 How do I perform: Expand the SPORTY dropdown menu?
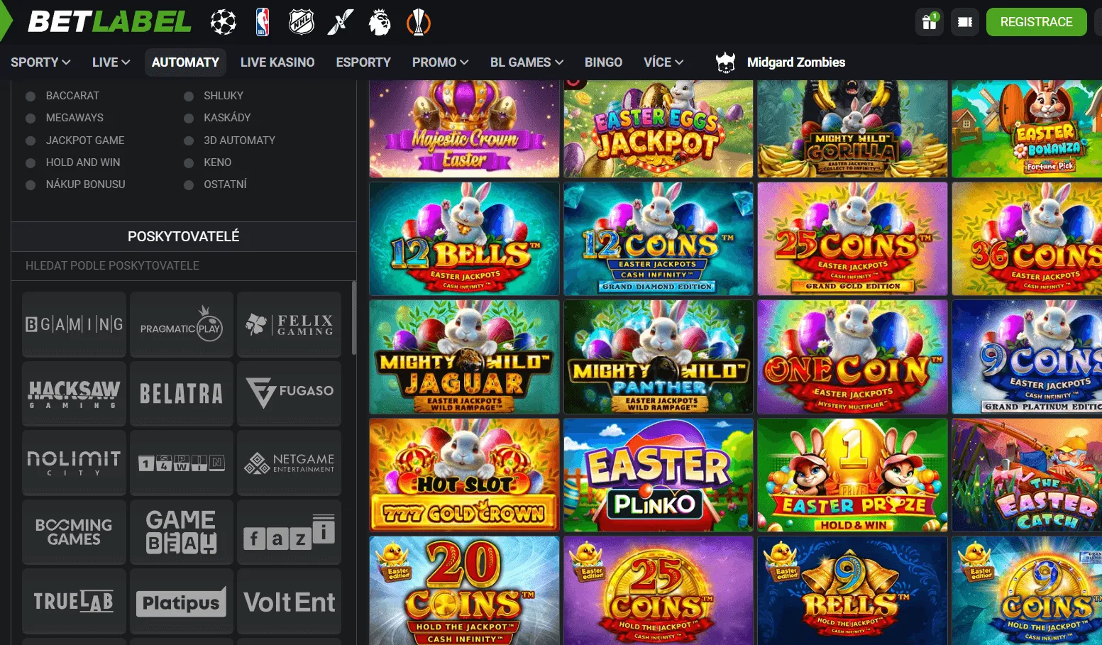[40, 62]
